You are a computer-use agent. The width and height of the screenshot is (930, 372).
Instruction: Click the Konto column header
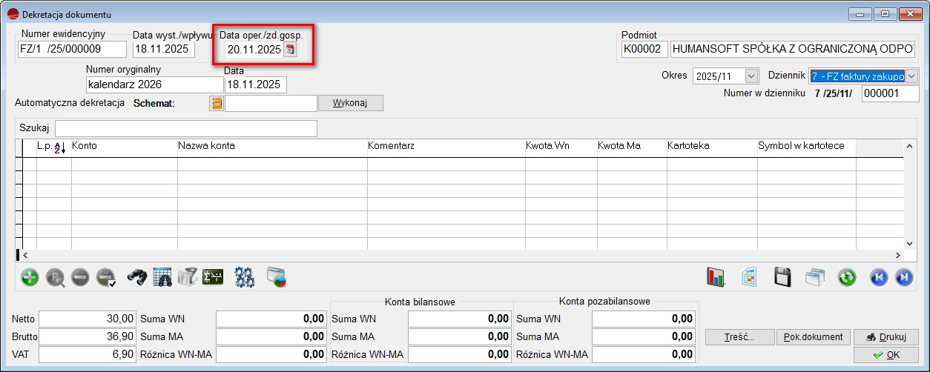point(123,146)
